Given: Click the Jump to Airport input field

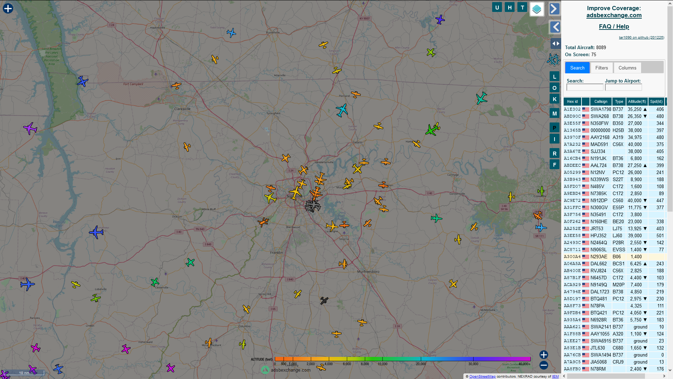Looking at the screenshot, I should (x=623, y=87).
